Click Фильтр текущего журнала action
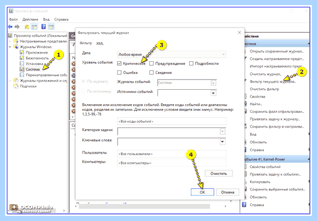Image resolution: width=317 pixels, height=221 pixels. [x=273, y=82]
